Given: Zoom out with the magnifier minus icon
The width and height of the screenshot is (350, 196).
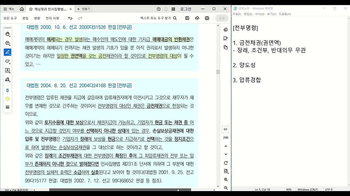Looking at the screenshot, I should (226, 188).
